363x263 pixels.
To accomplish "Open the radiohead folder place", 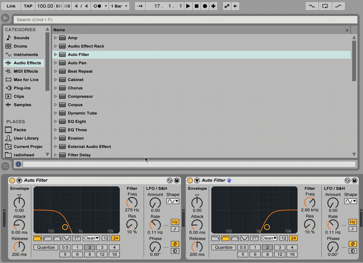I will [24, 155].
